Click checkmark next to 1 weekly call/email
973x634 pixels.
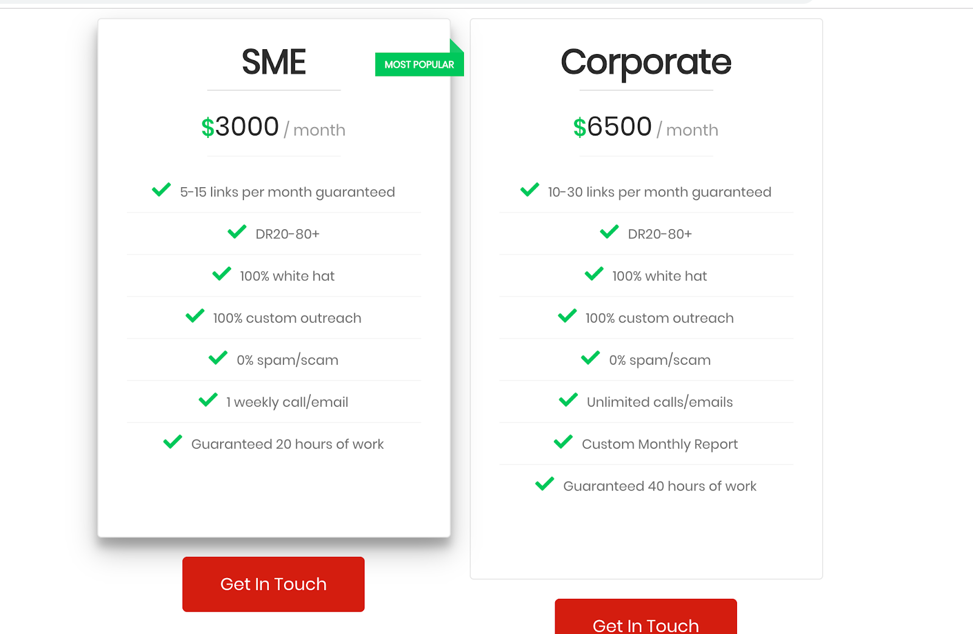208,400
